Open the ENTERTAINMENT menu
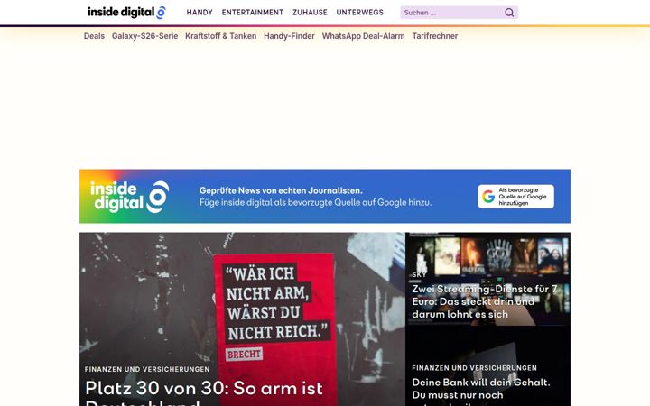The height and width of the screenshot is (406, 650). (x=253, y=13)
